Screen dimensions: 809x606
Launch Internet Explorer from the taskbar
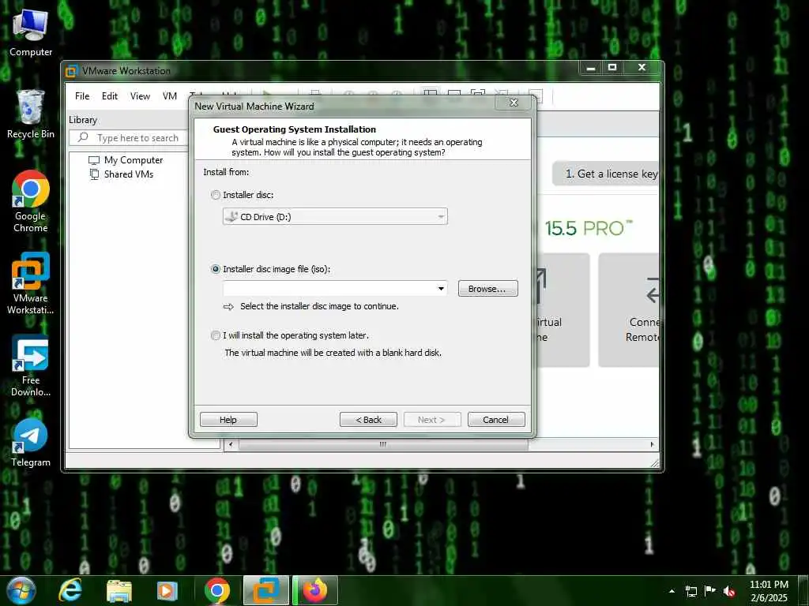click(70, 591)
